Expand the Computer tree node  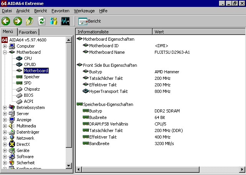click(x=5, y=46)
